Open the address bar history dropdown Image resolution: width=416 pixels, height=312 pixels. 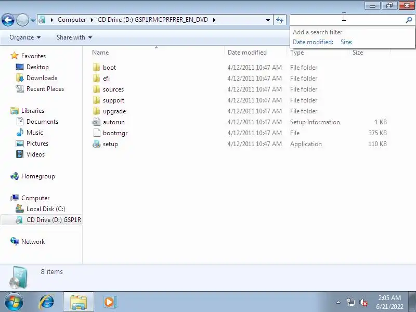click(x=268, y=20)
